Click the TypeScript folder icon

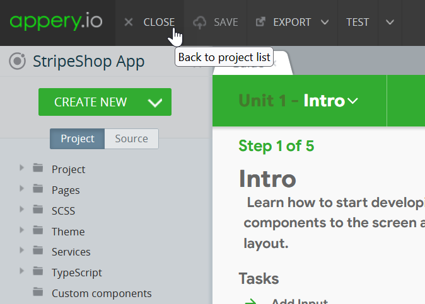(x=38, y=271)
